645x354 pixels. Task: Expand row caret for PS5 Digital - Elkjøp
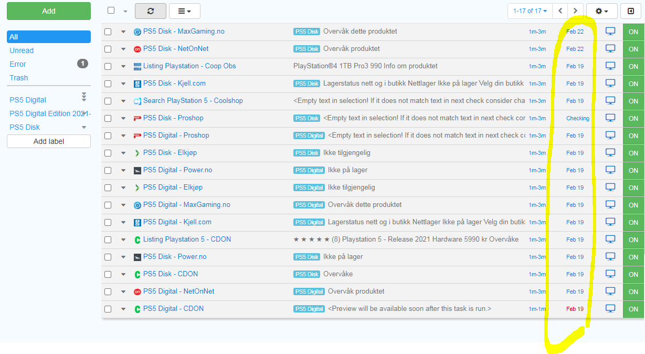[123, 188]
